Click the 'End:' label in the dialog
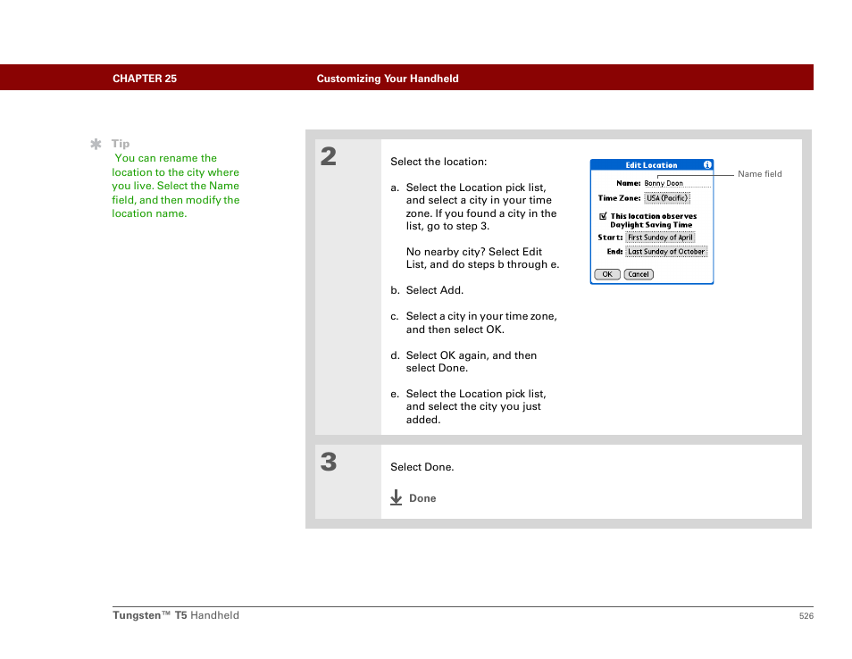The width and height of the screenshot is (852, 659). click(x=615, y=252)
